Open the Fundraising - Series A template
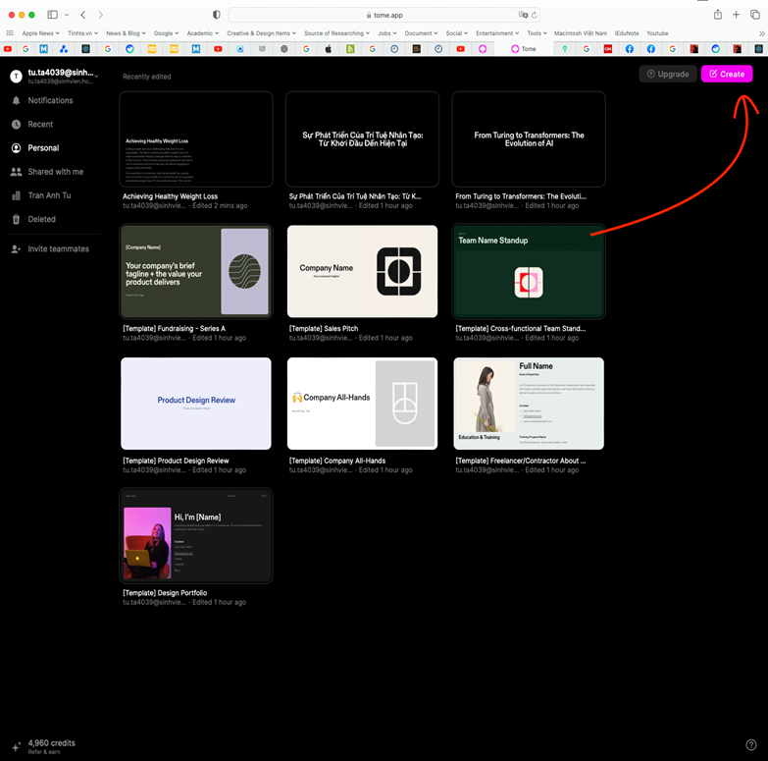 click(196, 272)
